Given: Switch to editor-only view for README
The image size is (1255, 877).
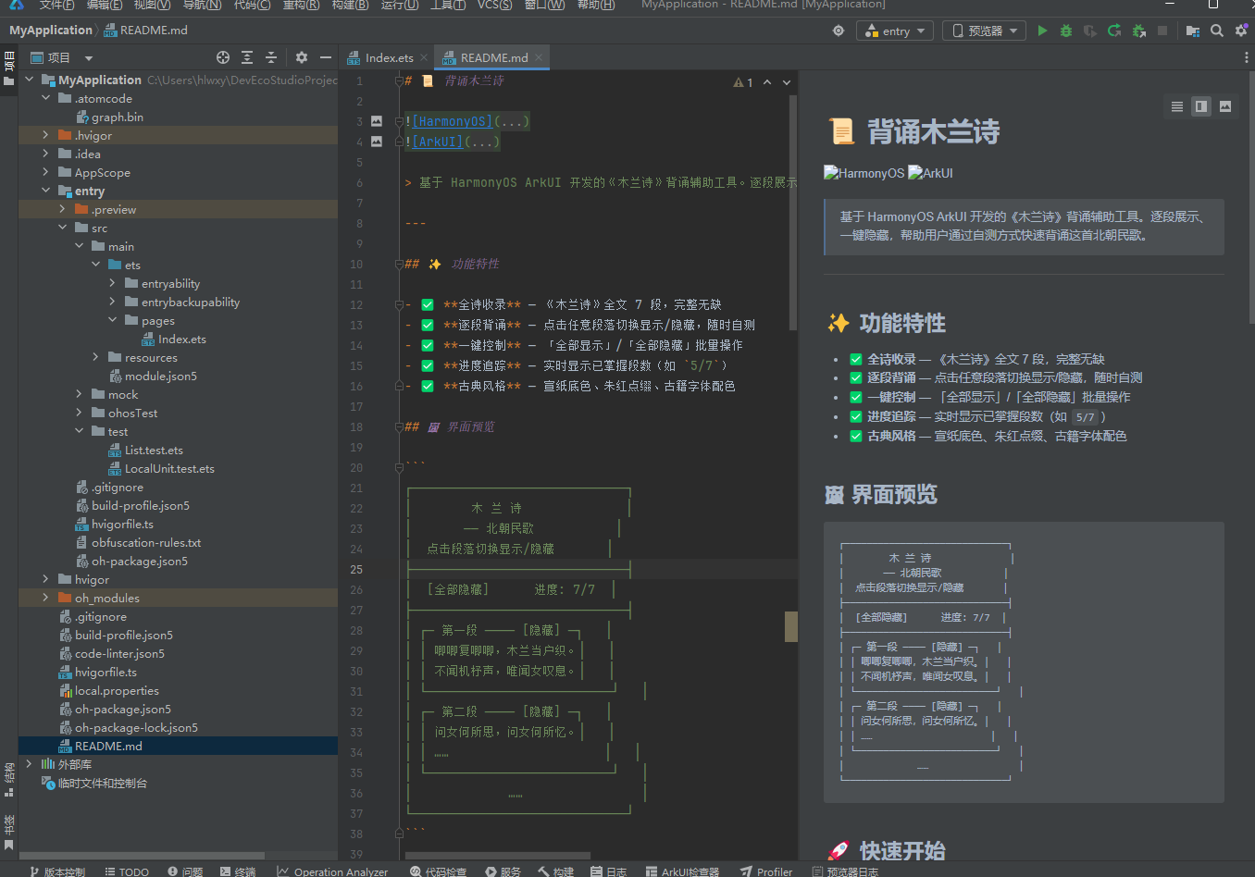Looking at the screenshot, I should (x=1177, y=106).
